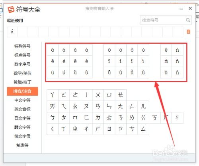Image resolution: width=199 pixels, height=166 pixels.
Task: Switch to 数字序号 category
Action: click(x=22, y=64)
